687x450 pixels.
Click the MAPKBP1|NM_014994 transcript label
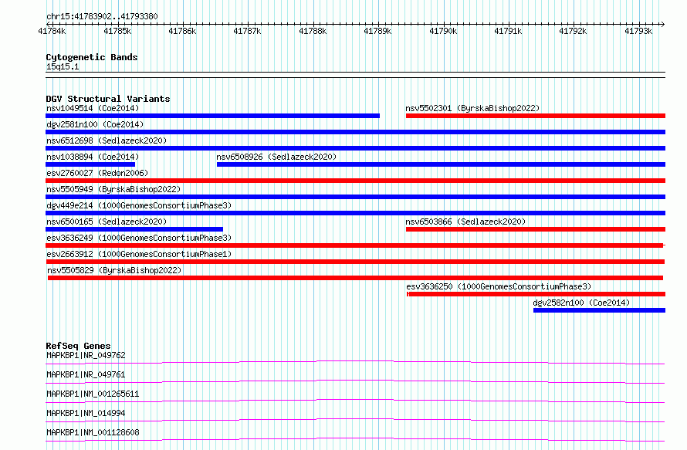click(86, 413)
